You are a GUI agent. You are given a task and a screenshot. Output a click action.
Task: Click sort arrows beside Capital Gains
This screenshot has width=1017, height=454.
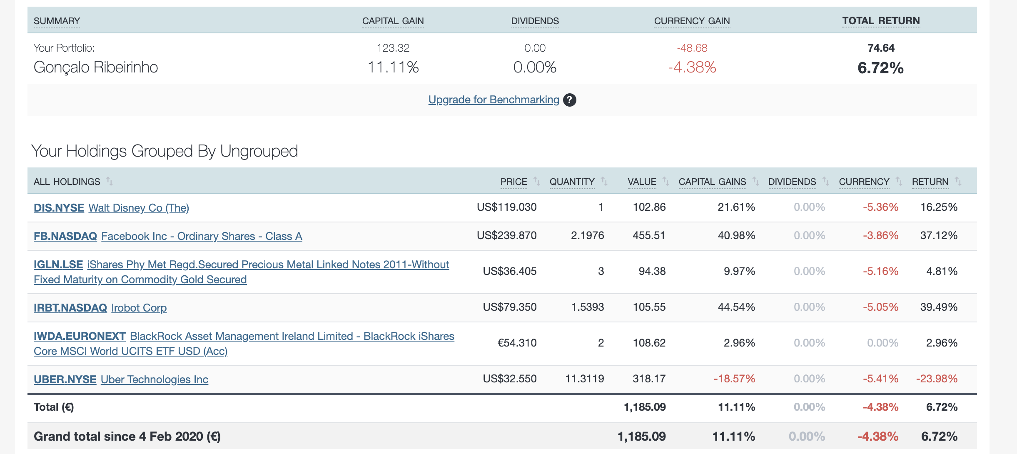pyautogui.click(x=756, y=181)
